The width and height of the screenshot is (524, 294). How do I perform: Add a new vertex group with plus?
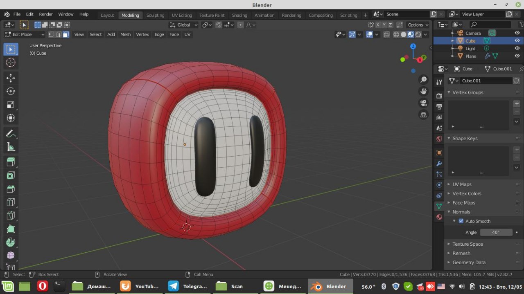(517, 104)
